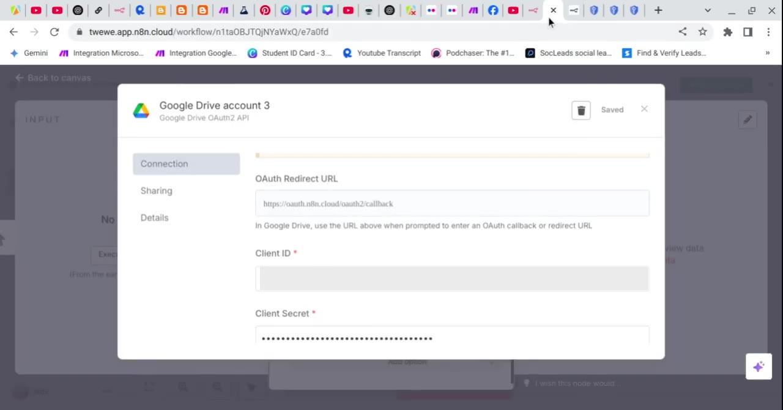Open SocLeads social lea... bookmark
This screenshot has height=410, width=783.
tap(569, 53)
